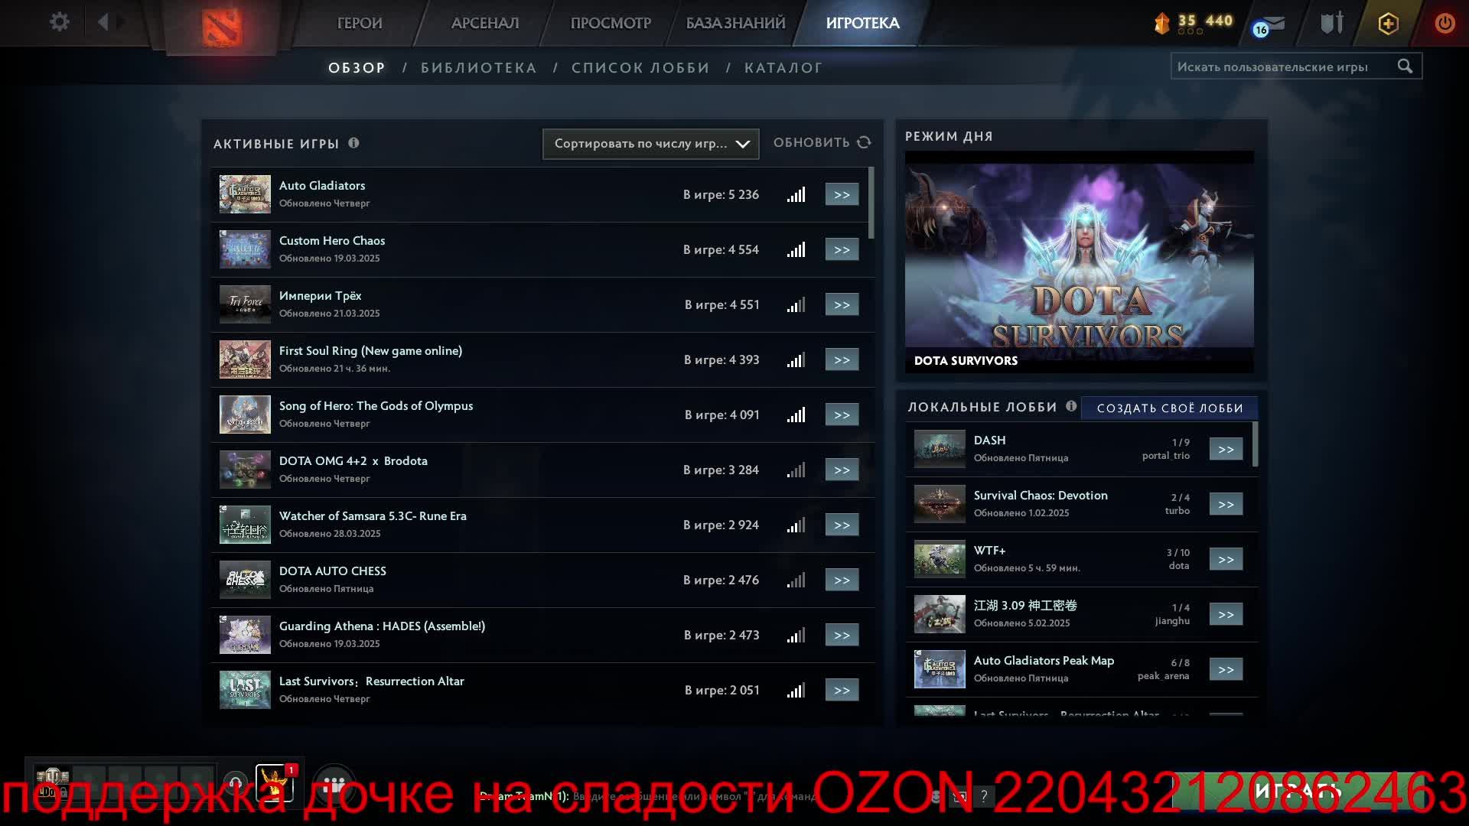Join the DASH lobby with its >> button
This screenshot has height=826, width=1469.
click(1226, 450)
